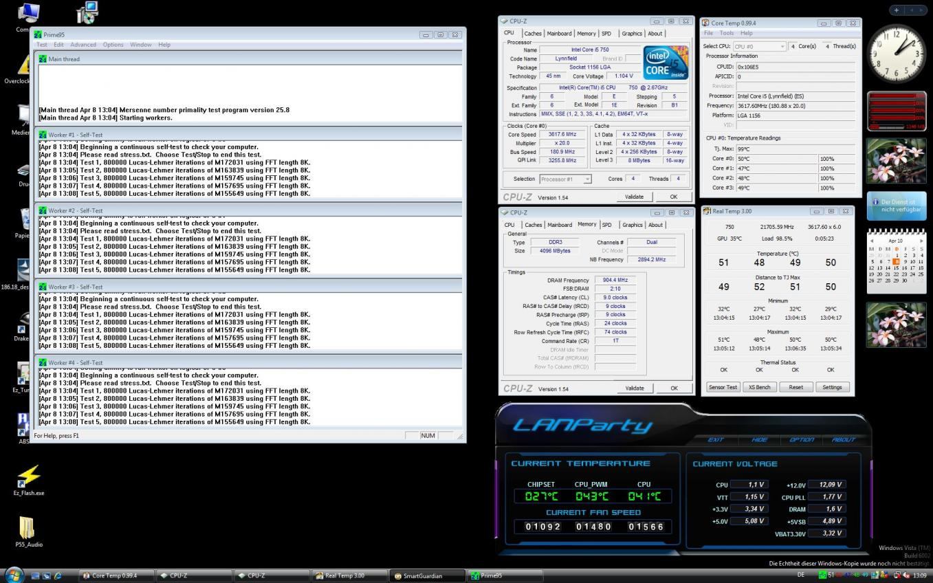This screenshot has height=583, width=933.
Task: Add a gadget with the sidebar plus button
Action: [896, 10]
